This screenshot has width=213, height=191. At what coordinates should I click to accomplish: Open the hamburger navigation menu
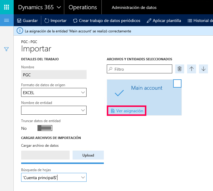[7, 20]
